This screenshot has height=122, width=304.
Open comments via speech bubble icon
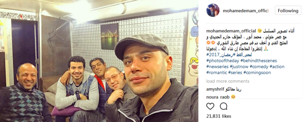223,106
